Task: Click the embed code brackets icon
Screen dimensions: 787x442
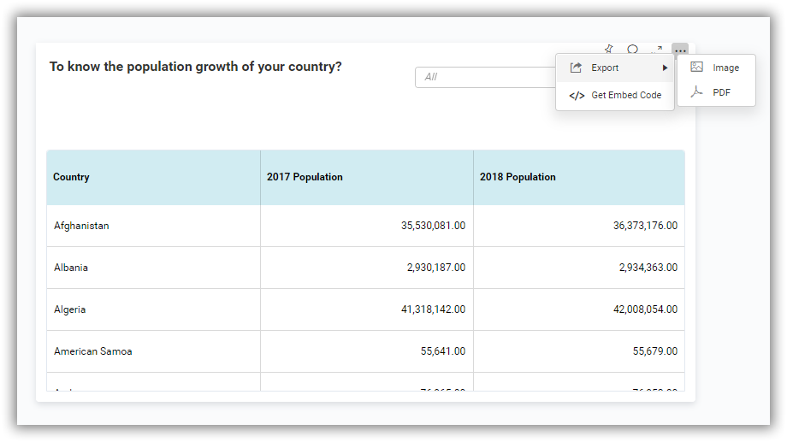Action: tap(577, 95)
